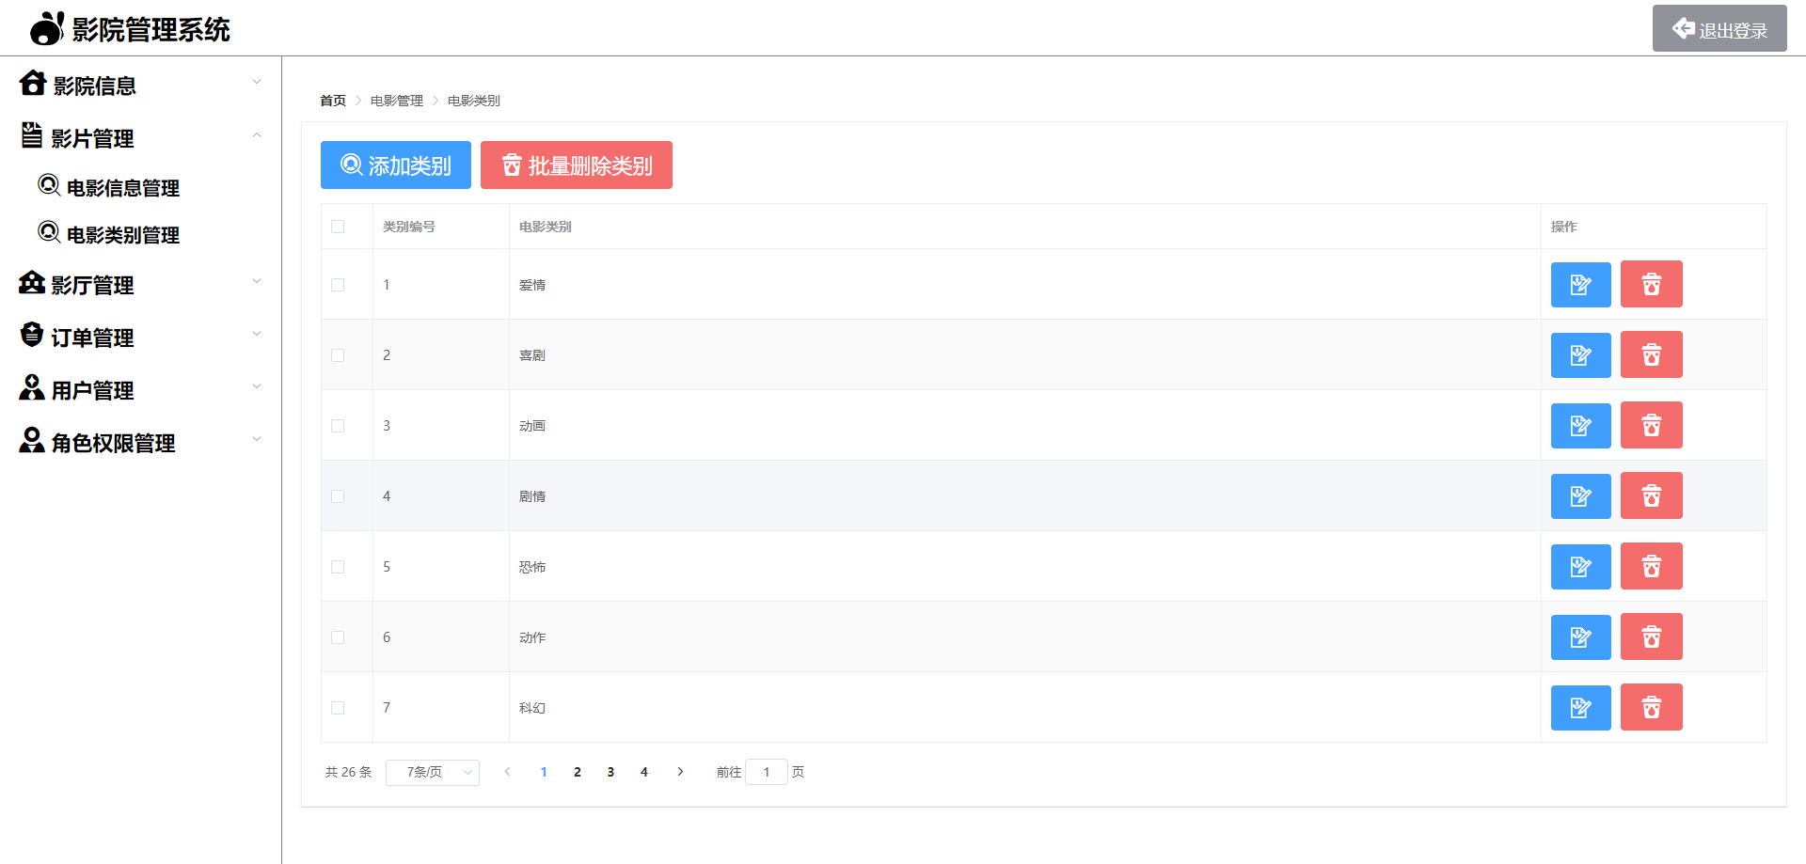This screenshot has height=864, width=1806.
Task: Click the delete trash icon for 喜剧
Action: click(x=1651, y=355)
